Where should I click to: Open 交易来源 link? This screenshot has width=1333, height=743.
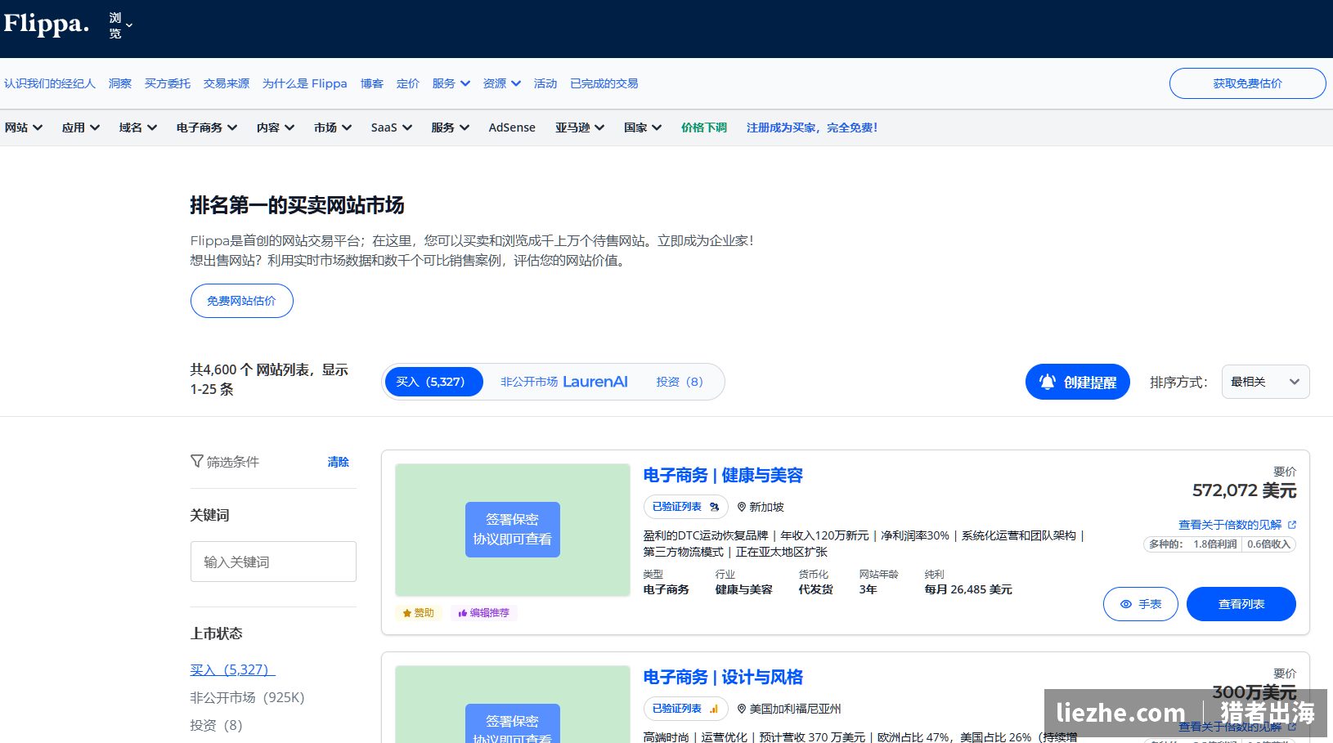[x=227, y=83]
